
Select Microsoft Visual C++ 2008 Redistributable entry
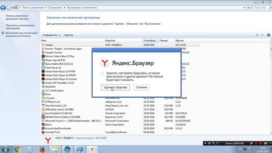coord(74,121)
